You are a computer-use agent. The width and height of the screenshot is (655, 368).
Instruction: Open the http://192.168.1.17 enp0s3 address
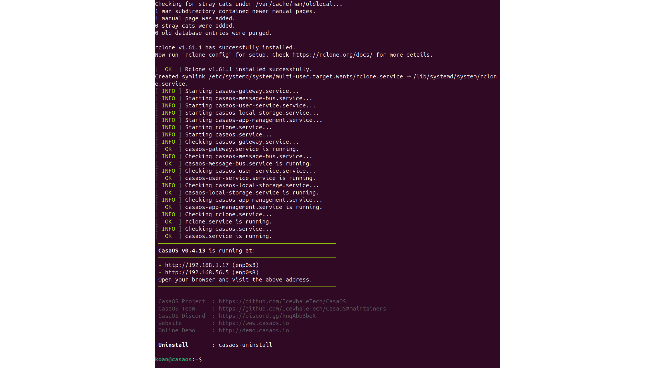click(x=197, y=265)
